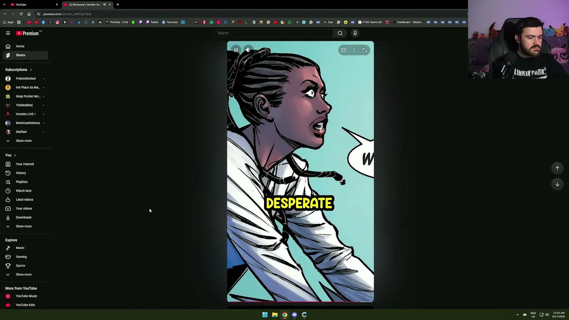Start voice search with the microphone
This screenshot has height=320, width=569.
pos(355,33)
